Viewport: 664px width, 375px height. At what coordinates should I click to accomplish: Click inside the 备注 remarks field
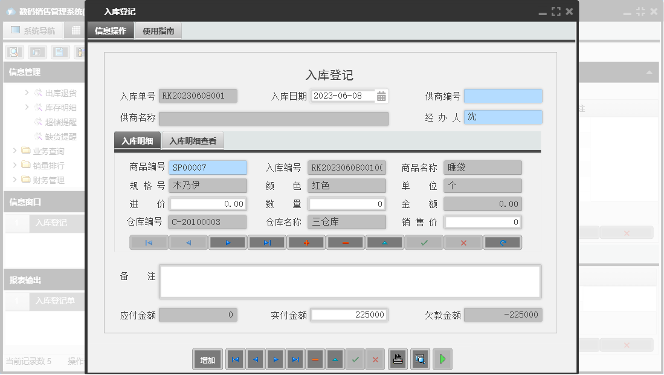(x=350, y=281)
